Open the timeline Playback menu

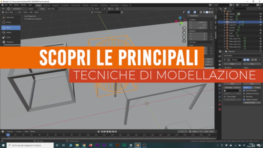coord(11,132)
